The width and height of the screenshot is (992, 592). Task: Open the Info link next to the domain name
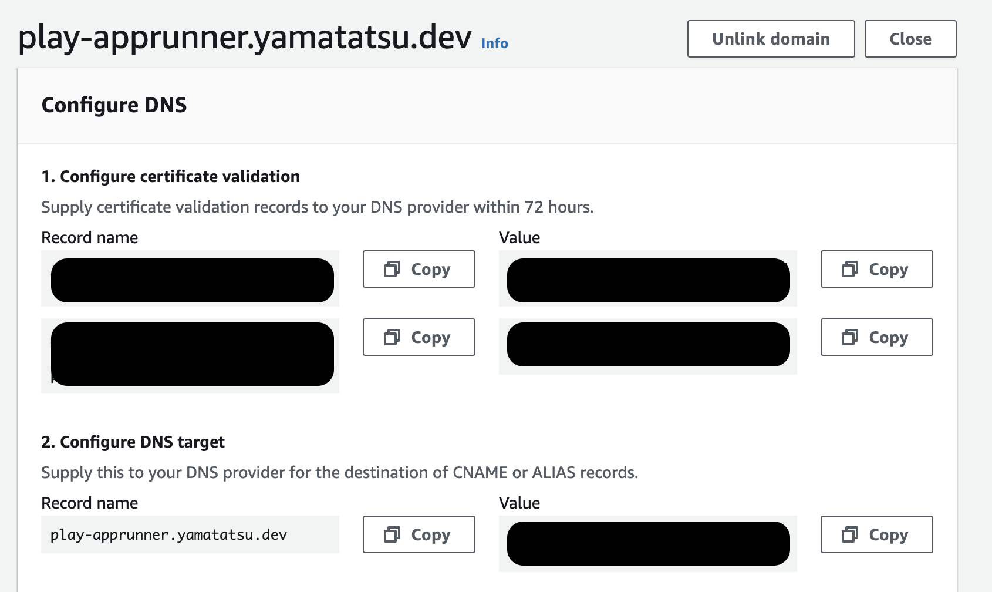pos(494,43)
